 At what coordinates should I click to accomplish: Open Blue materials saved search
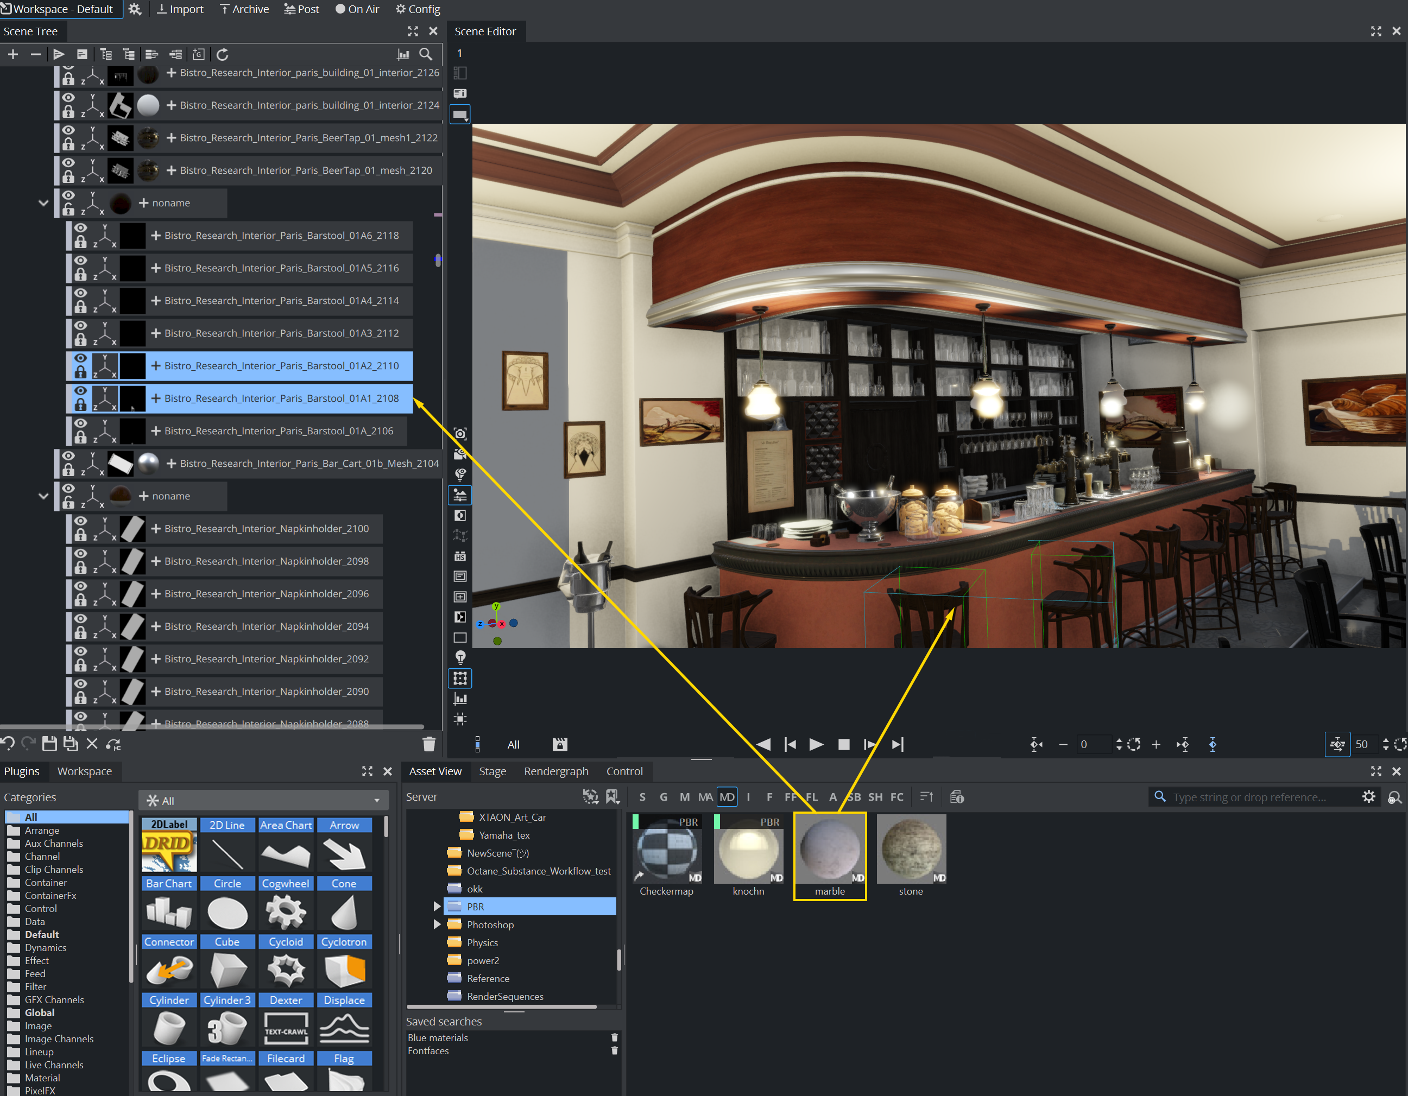coord(438,1037)
